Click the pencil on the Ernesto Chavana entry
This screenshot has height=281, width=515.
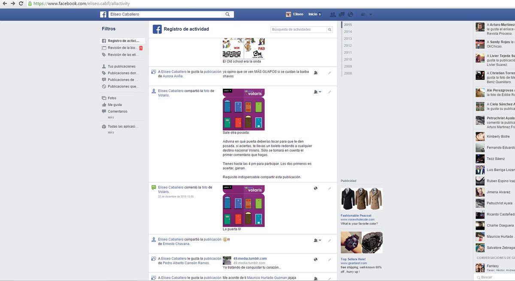pyautogui.click(x=330, y=240)
